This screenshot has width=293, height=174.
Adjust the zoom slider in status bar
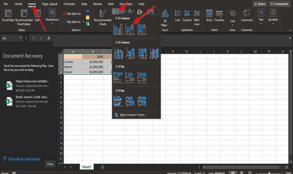[x=269, y=173]
